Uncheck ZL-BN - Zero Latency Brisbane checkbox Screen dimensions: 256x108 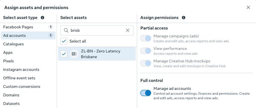64,54
